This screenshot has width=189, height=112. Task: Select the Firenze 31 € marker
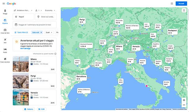coord(130,60)
